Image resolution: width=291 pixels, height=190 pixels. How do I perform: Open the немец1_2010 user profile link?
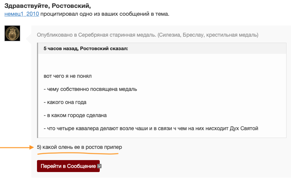[x=22, y=14]
